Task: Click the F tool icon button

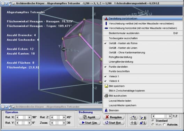Action: click(133, 118)
